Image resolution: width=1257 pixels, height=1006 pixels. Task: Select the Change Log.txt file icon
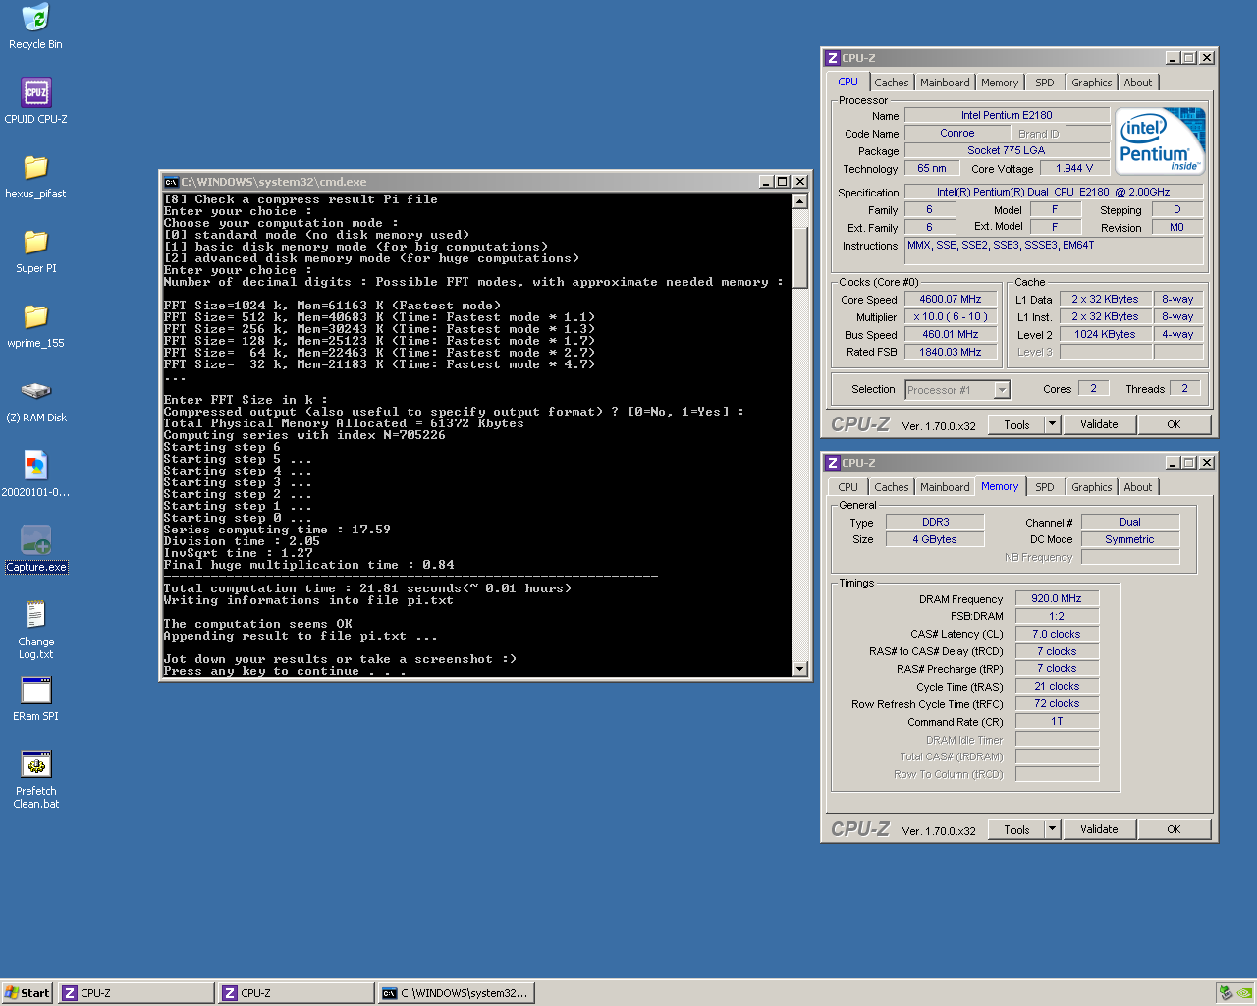(x=35, y=630)
